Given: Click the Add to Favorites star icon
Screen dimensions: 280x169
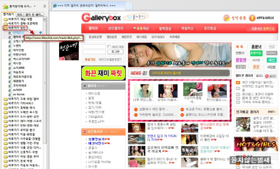Looking at the screenshot, I should (x=5, y=7).
